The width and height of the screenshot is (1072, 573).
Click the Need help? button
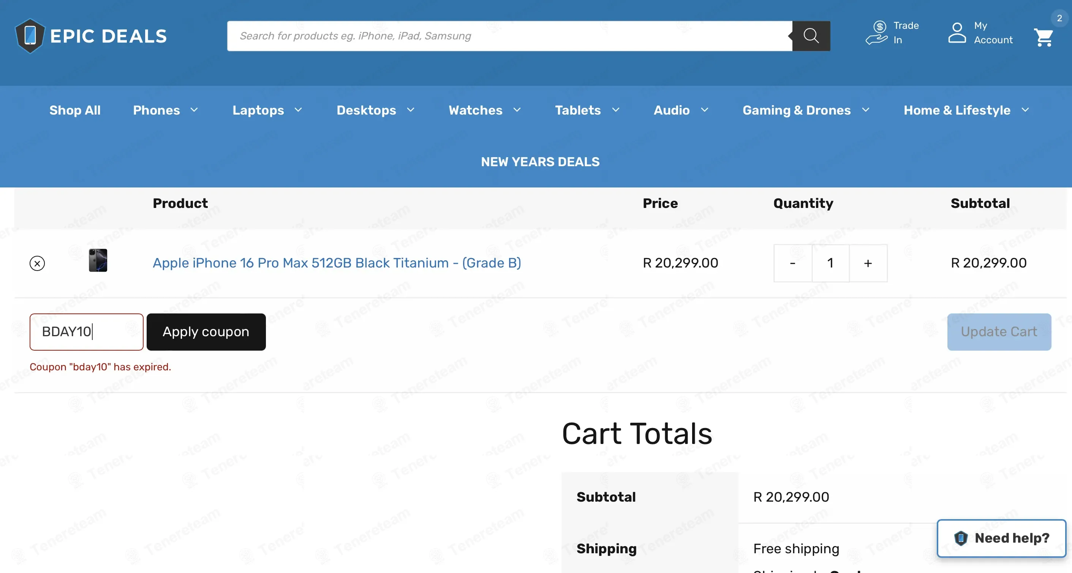1001,538
